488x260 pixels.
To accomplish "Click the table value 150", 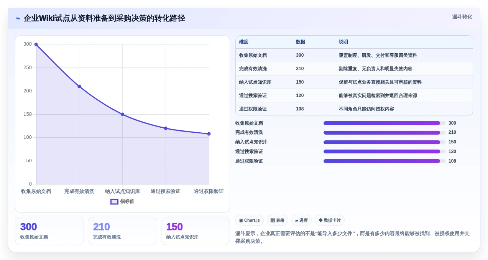I will [300, 82].
